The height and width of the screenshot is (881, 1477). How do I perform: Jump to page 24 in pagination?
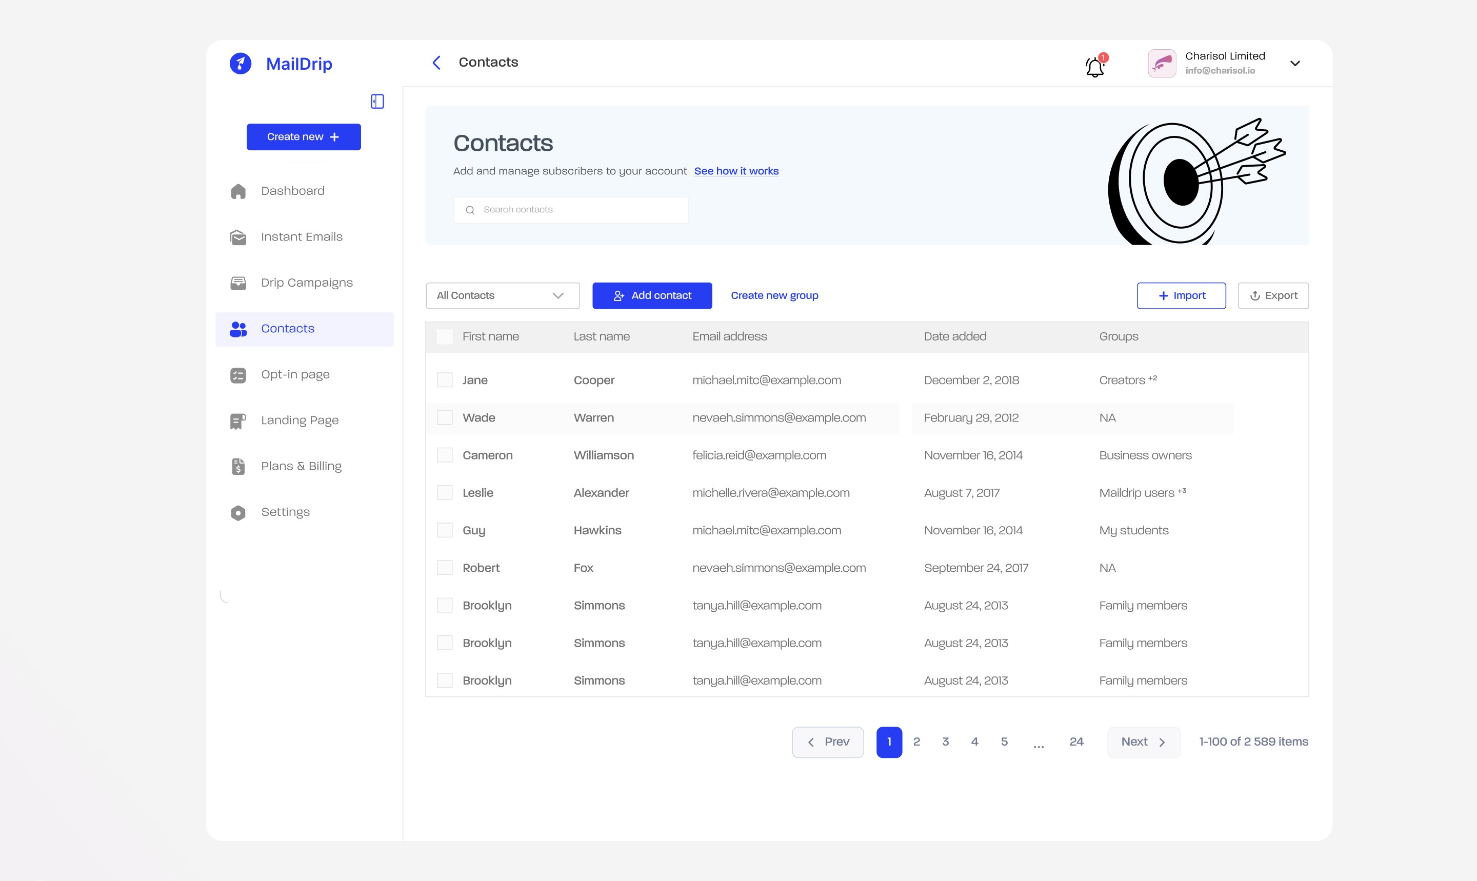tap(1075, 742)
